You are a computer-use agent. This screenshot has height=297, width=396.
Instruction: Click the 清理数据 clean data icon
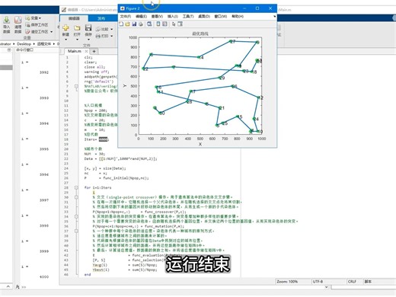[x=18, y=20]
